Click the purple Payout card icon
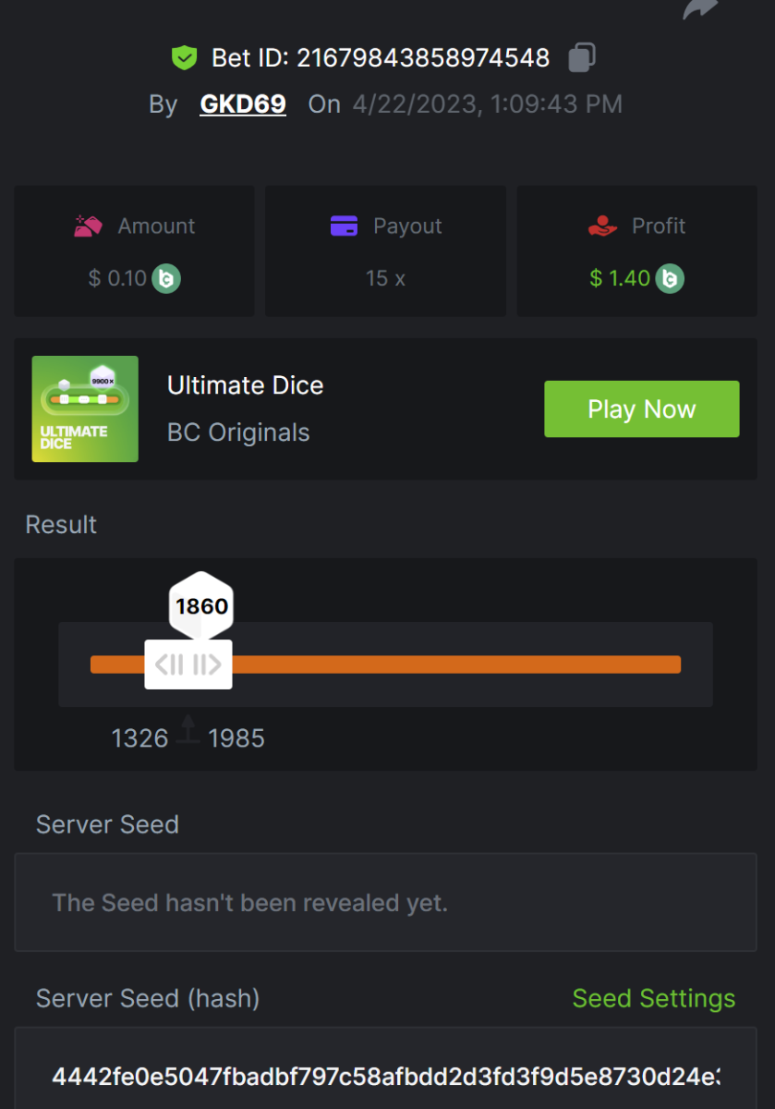Viewport: 775px width, 1109px height. point(344,225)
